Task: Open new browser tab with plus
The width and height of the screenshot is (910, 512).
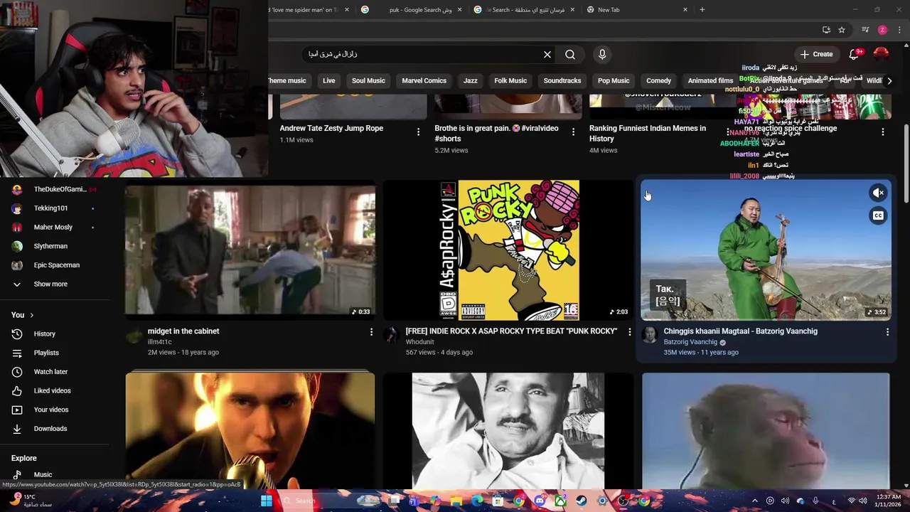Action: (x=702, y=9)
